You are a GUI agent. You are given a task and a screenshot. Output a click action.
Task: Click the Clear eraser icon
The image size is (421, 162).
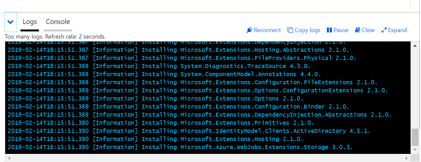point(358,30)
